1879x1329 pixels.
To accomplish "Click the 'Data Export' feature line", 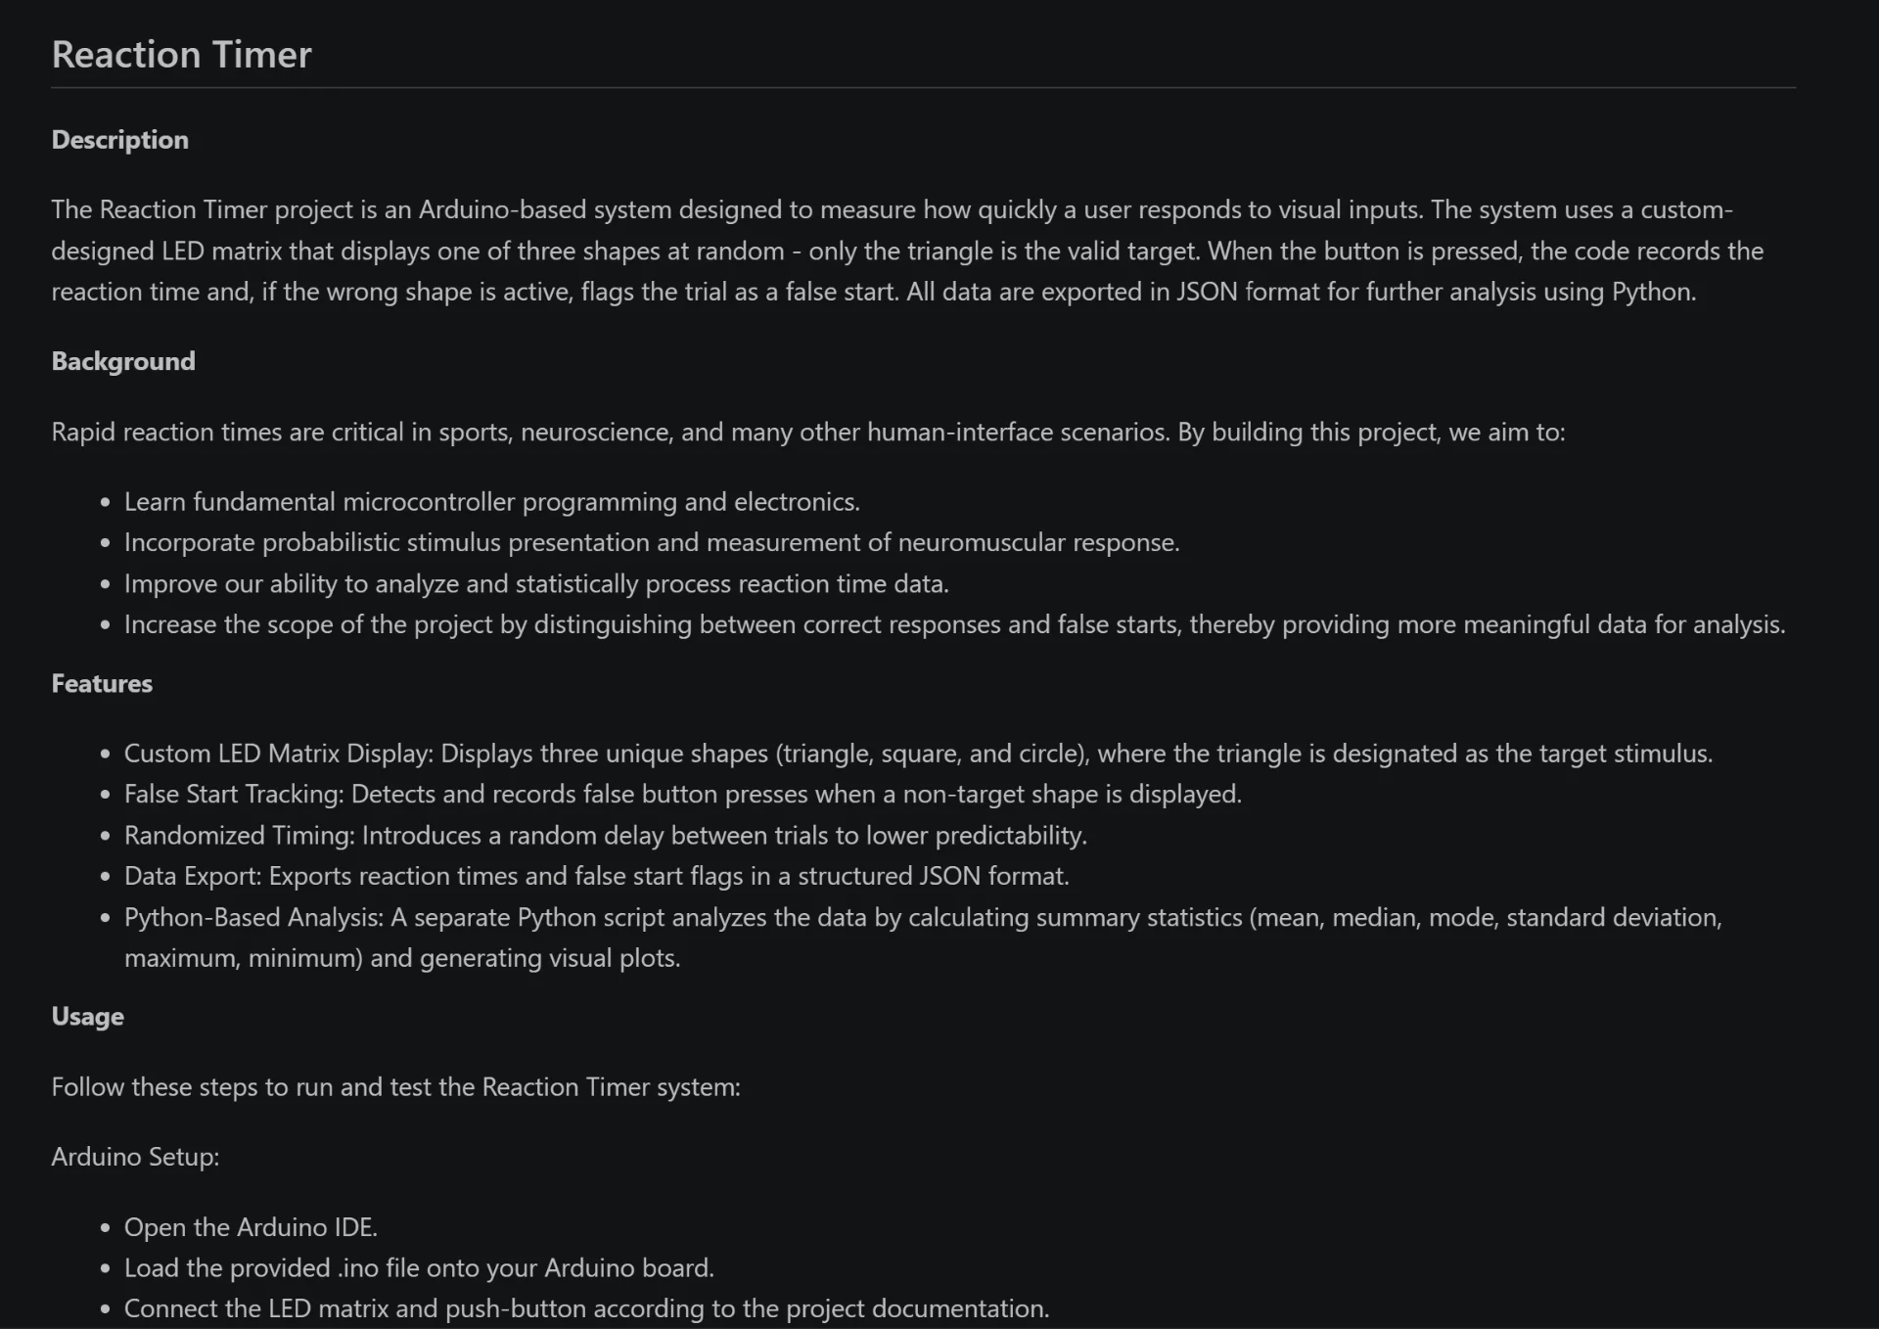I will [596, 876].
